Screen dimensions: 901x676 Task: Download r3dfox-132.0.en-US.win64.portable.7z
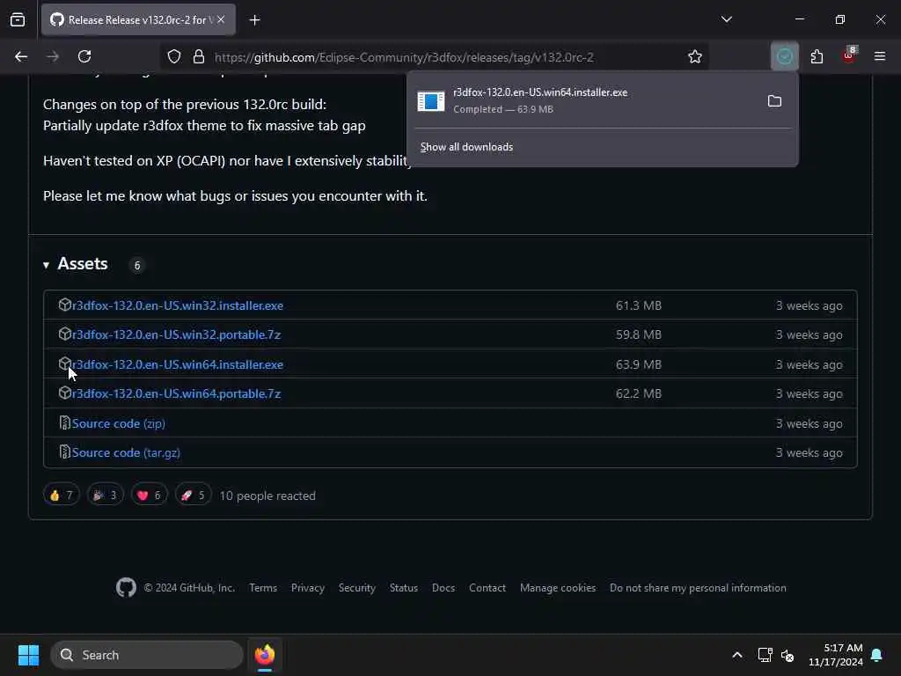click(176, 393)
